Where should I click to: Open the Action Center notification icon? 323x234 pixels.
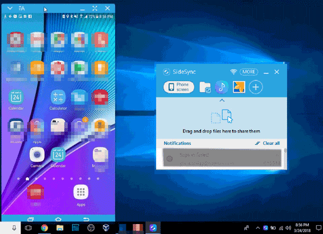click(x=319, y=228)
